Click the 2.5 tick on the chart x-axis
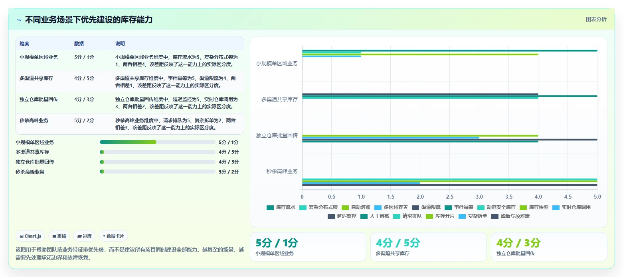Screen dimensions: 623x277 click(450, 197)
